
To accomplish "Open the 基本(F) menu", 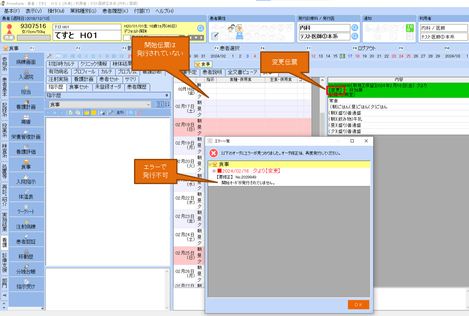I will click(x=12, y=11).
